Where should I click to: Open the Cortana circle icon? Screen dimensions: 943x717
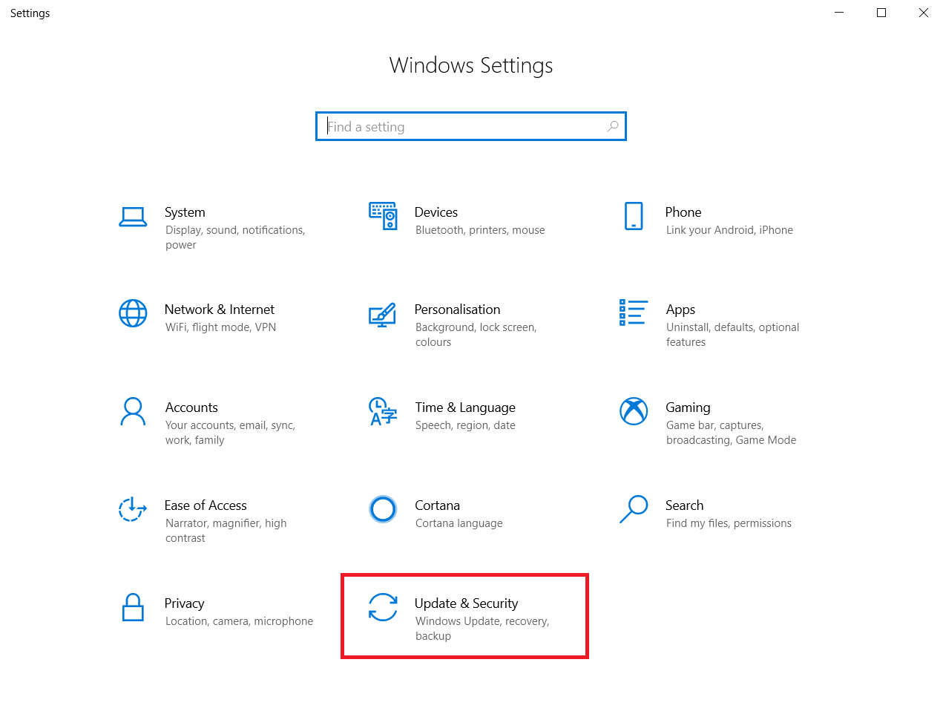pos(383,509)
